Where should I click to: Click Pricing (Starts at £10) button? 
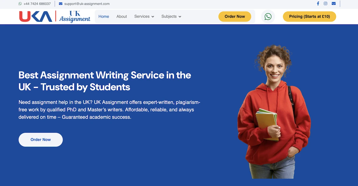click(x=309, y=17)
